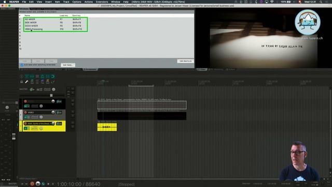Click the Clear button in Screensets window
This screenshot has width=332, height=187.
click(x=51, y=61)
